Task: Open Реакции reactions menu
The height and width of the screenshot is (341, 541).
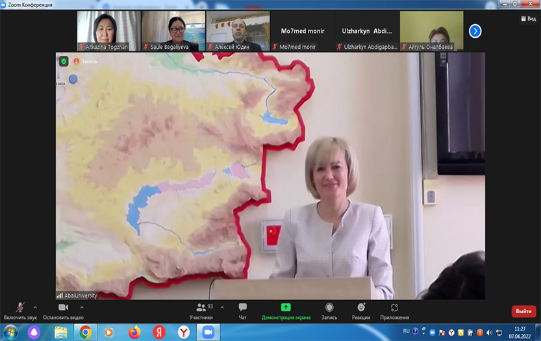Action: (361, 310)
